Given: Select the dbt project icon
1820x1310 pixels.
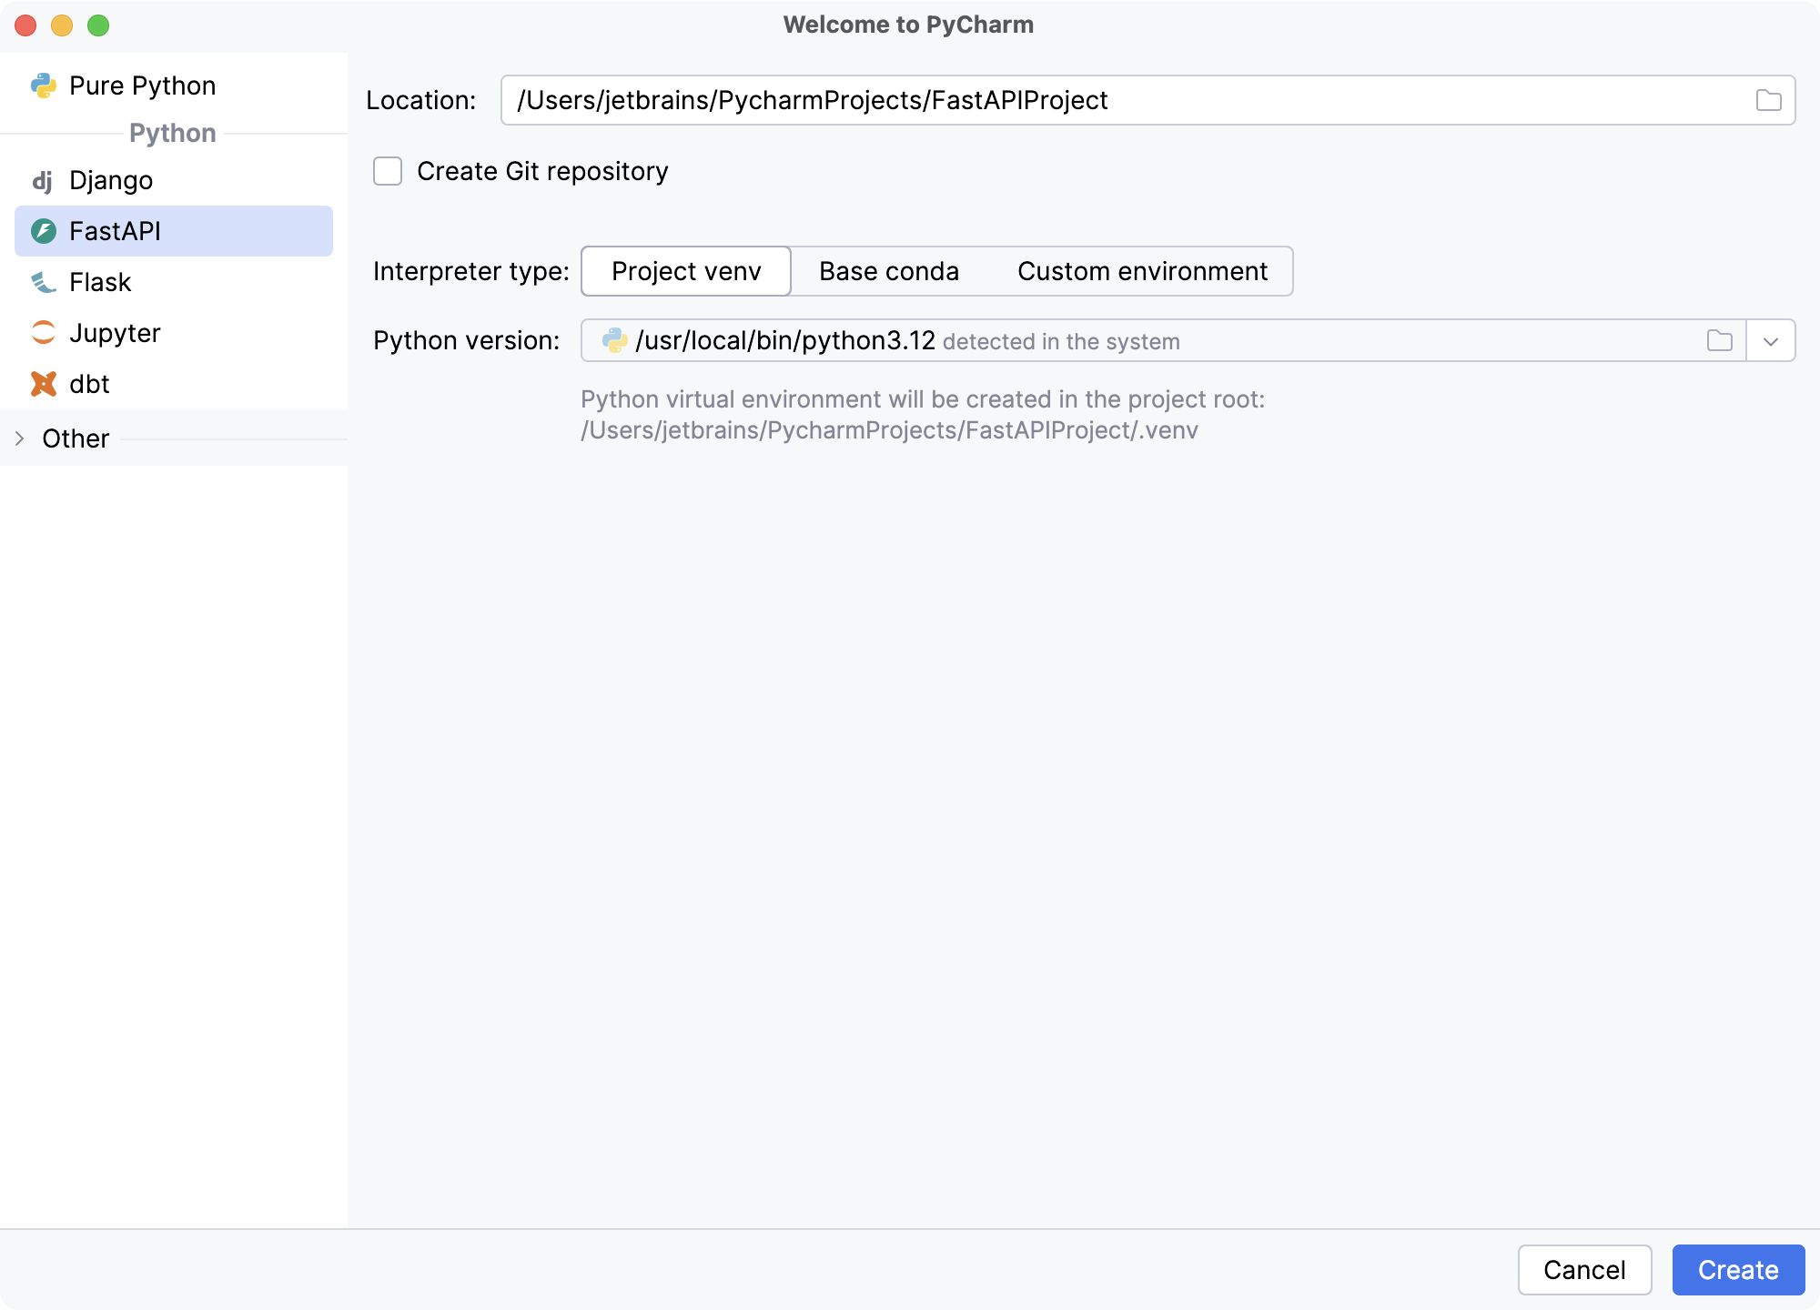Looking at the screenshot, I should (43, 384).
